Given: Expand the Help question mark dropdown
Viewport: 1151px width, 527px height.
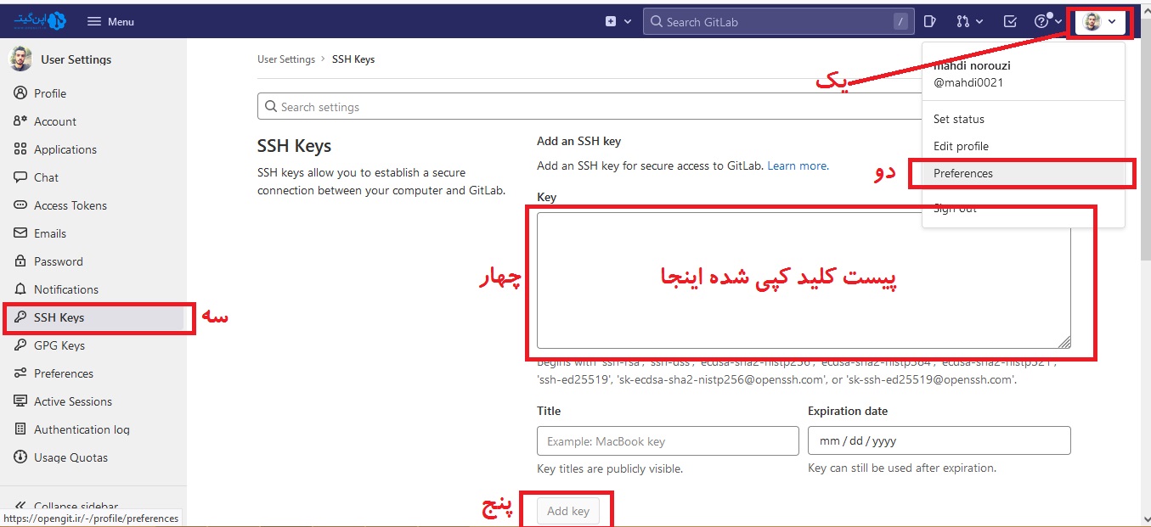Looking at the screenshot, I should (x=1047, y=21).
